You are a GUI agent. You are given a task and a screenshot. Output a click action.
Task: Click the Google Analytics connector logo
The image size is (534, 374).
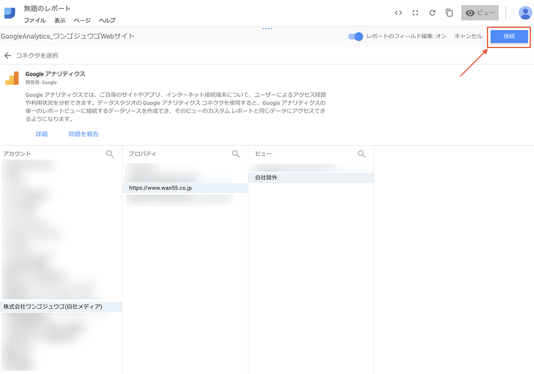(x=12, y=78)
